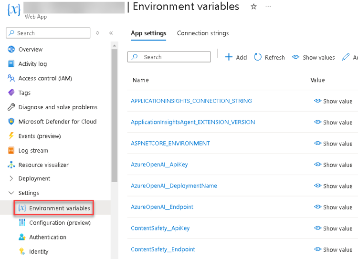Viewport: 358px width, 259px height.
Task: Focus the app settings Search field
Action: pyautogui.click(x=169, y=57)
